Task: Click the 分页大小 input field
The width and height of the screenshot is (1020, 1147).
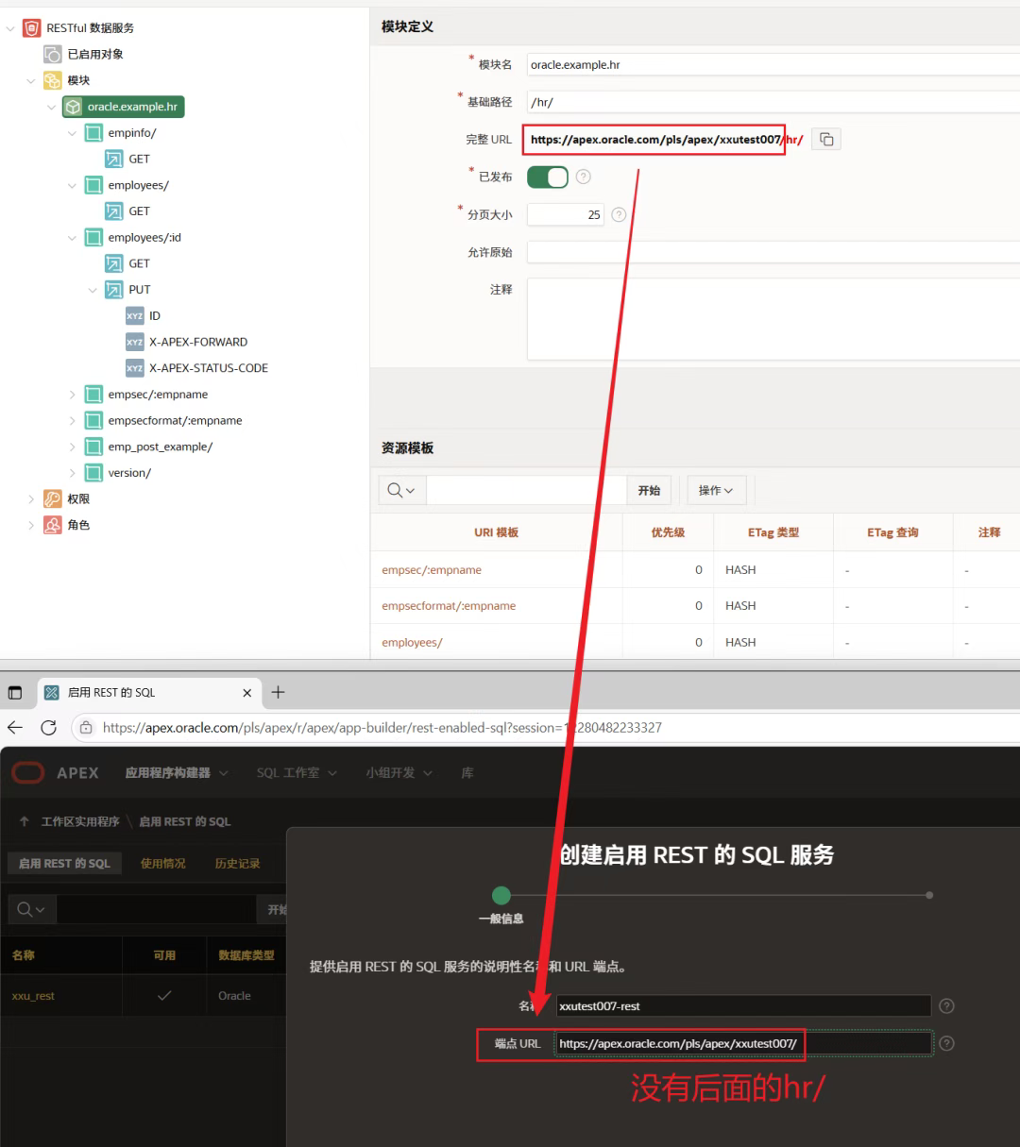Action: 565,214
